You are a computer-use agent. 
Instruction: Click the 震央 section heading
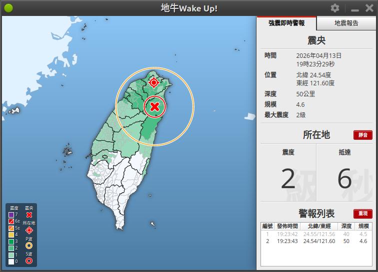pyautogui.click(x=316, y=40)
